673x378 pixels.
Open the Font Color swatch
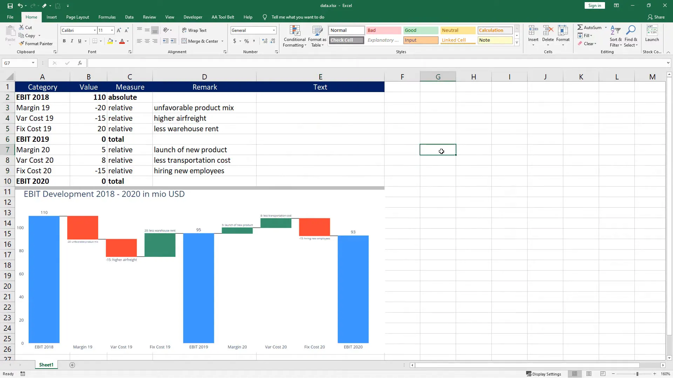(x=122, y=41)
